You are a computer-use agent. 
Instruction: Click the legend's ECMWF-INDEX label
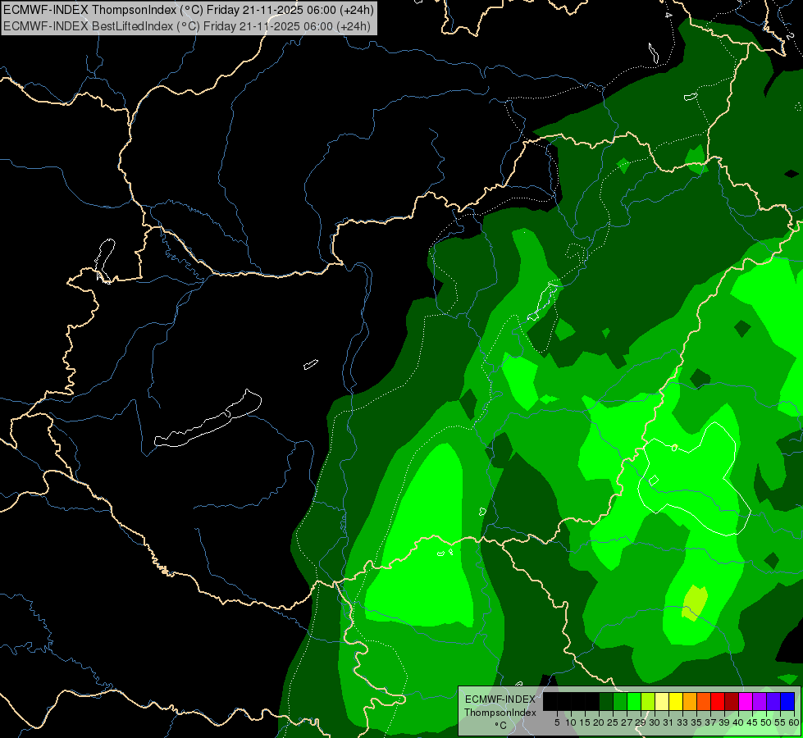point(500,699)
